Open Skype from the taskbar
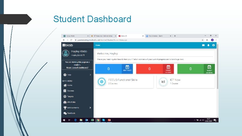Image resolution: width=242 pixels, height=136 pixels. tap(104, 120)
